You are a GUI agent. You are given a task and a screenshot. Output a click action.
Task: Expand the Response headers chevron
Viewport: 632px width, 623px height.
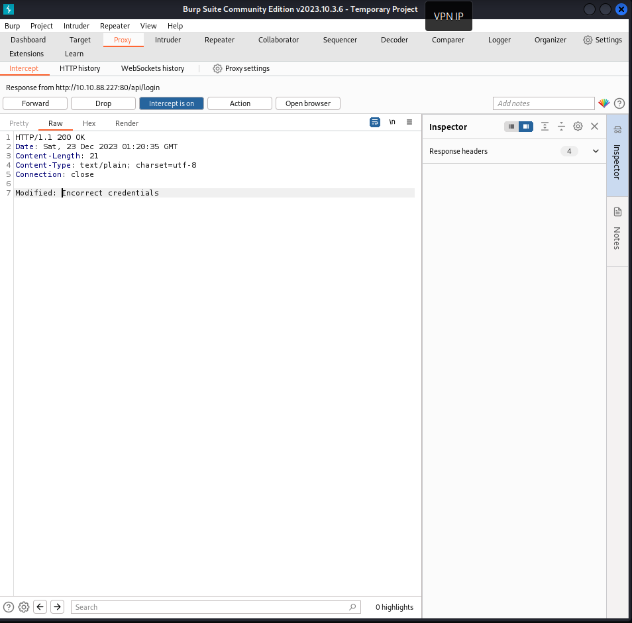[x=596, y=151]
